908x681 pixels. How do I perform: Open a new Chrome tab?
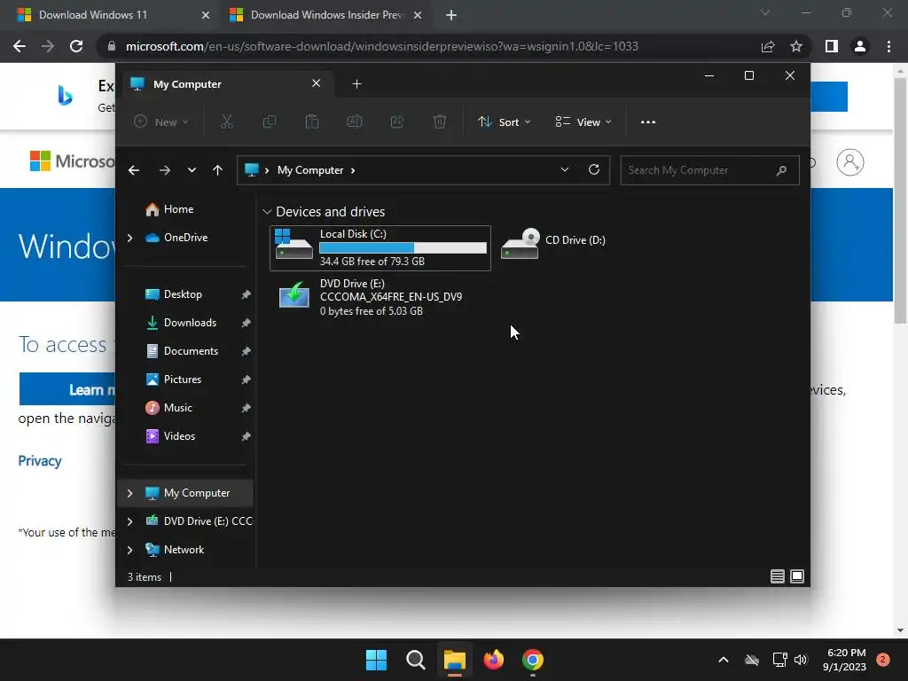[451, 15]
